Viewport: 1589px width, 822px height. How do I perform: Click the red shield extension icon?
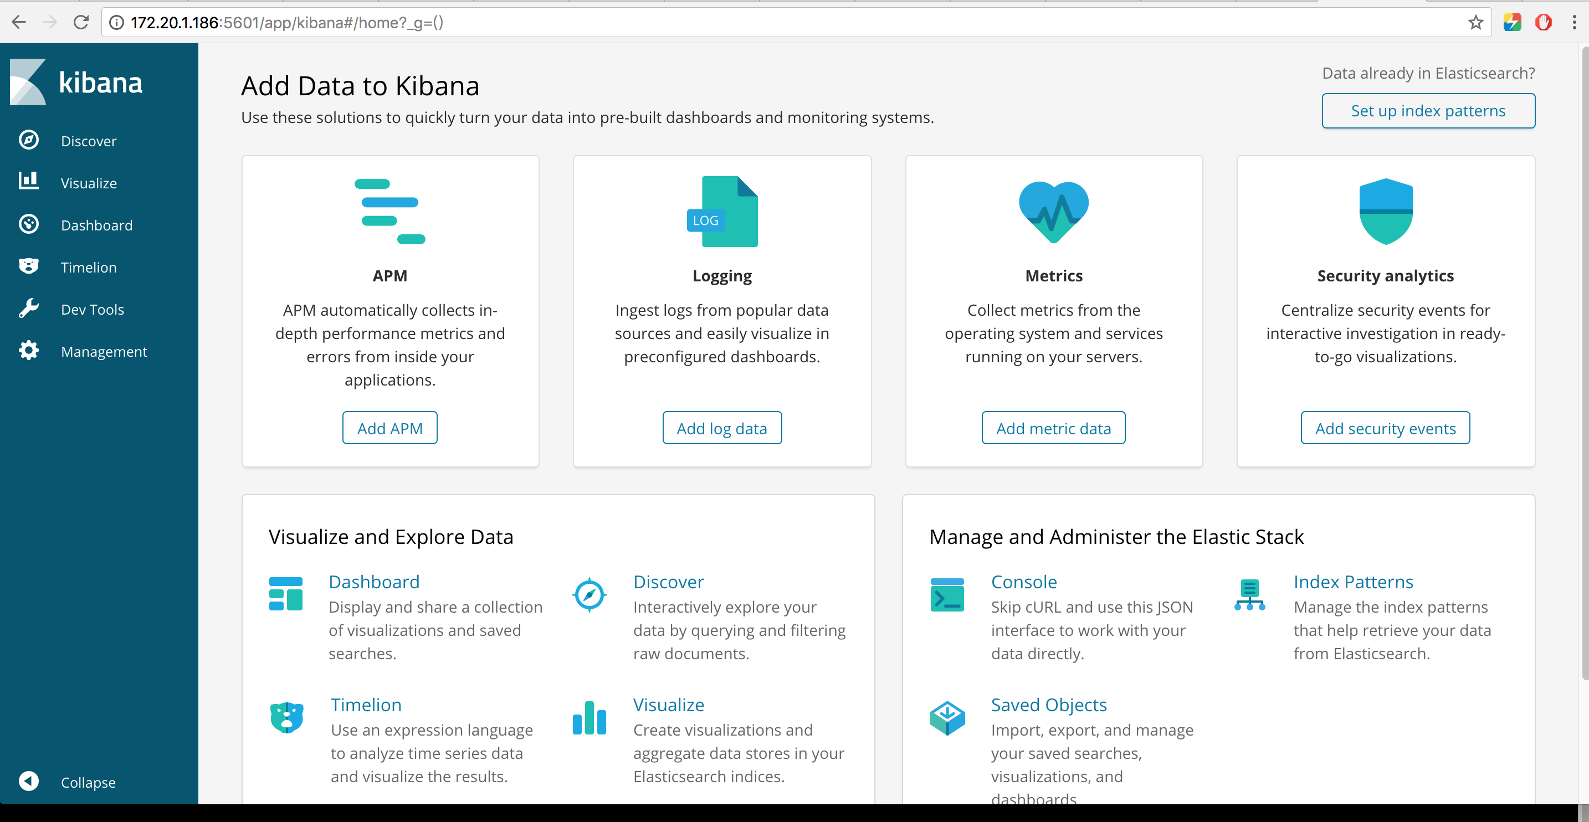[x=1544, y=23]
